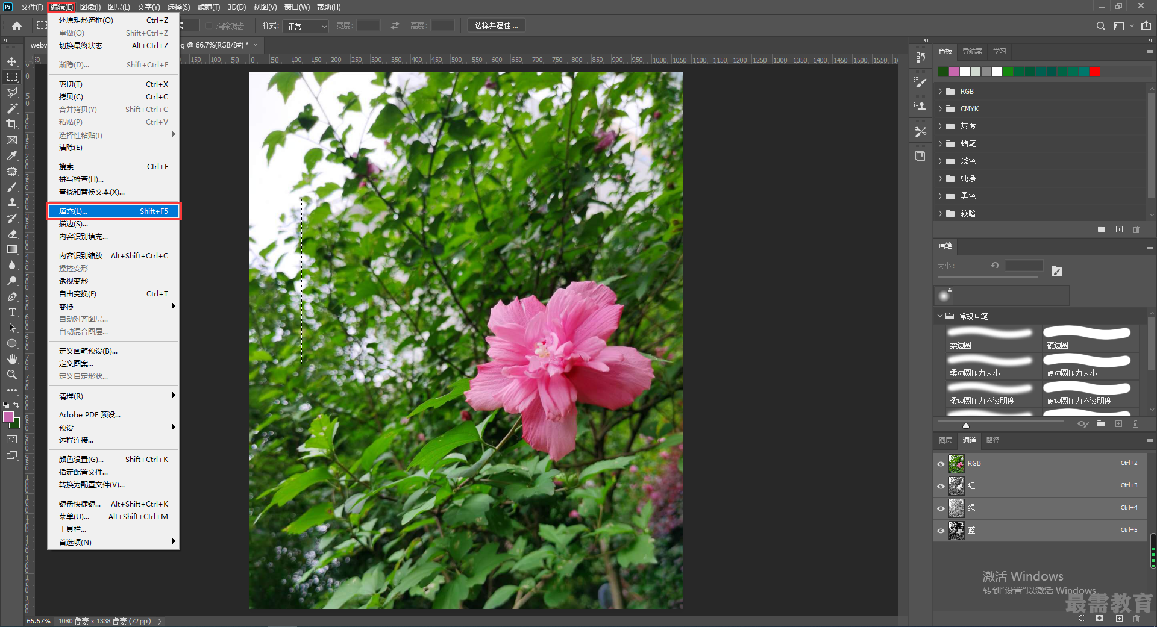Click the search magnifier icon top right
1157x627 pixels.
coord(1101,26)
